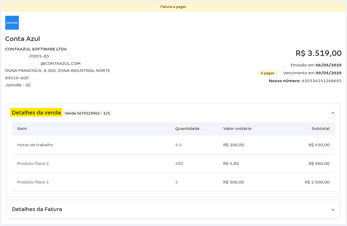Click the Fatura a pagar banner

click(x=173, y=7)
